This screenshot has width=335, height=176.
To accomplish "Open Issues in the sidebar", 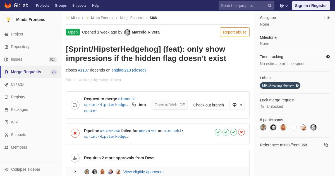I will [16, 59].
